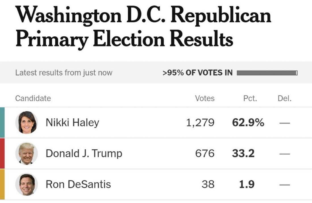Click Haley's 1,279 vote count
This screenshot has height=203, width=312.
click(x=200, y=123)
